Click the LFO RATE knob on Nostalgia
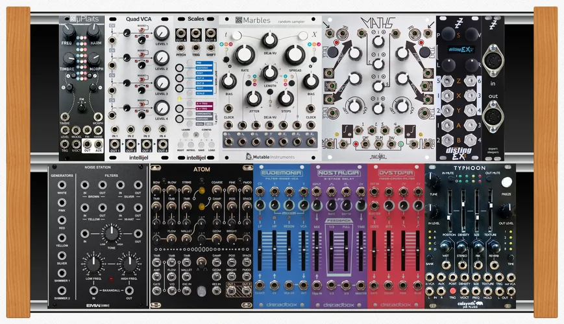 pos(331,205)
